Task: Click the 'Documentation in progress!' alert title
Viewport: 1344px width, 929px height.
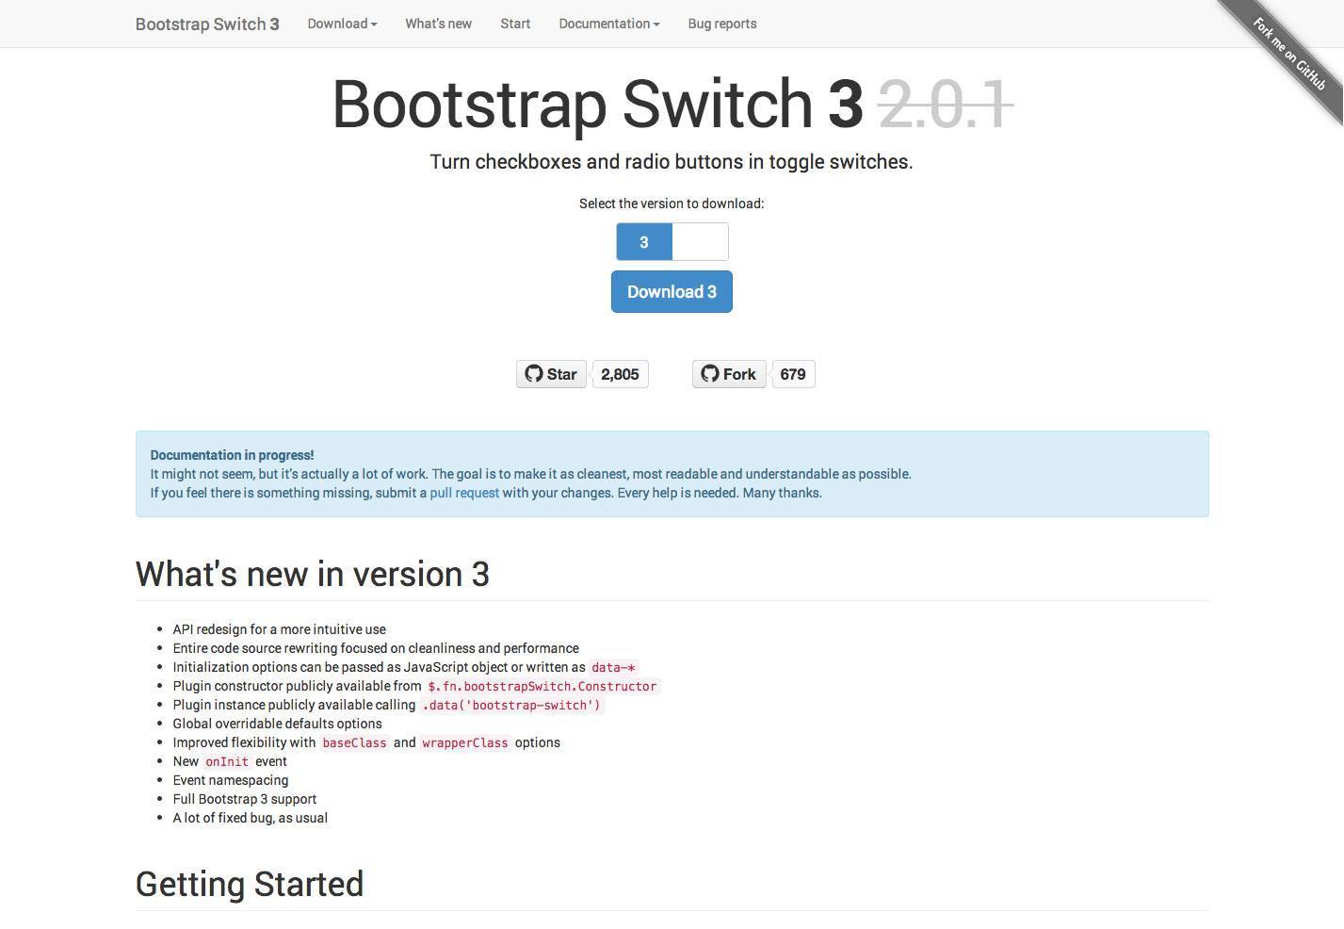Action: point(232,455)
